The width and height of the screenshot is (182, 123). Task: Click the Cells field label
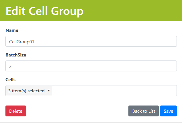point(11,79)
